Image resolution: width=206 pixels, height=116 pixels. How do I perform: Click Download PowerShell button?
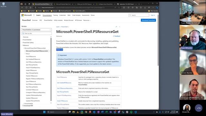point(148,20)
